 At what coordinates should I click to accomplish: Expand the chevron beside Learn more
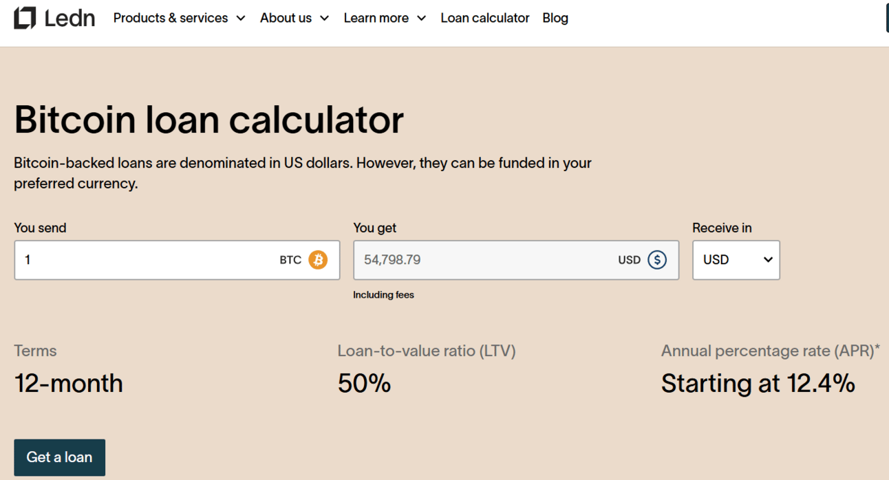point(421,19)
